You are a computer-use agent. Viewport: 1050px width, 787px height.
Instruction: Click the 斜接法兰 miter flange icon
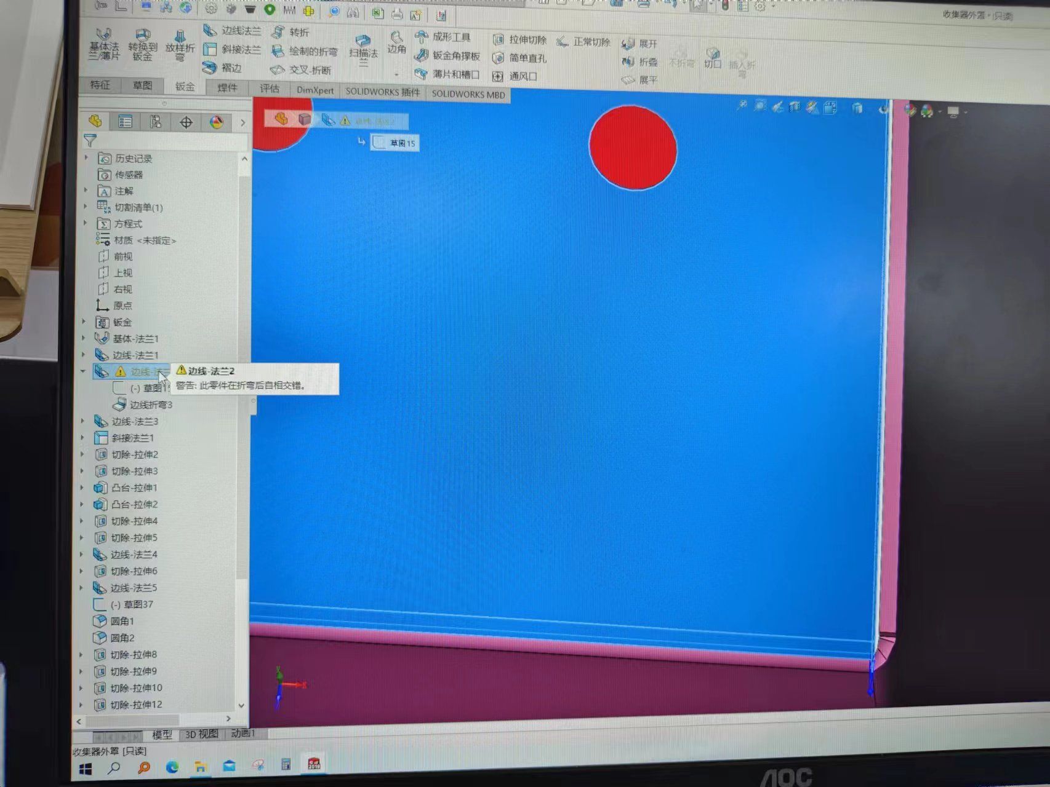pos(210,49)
